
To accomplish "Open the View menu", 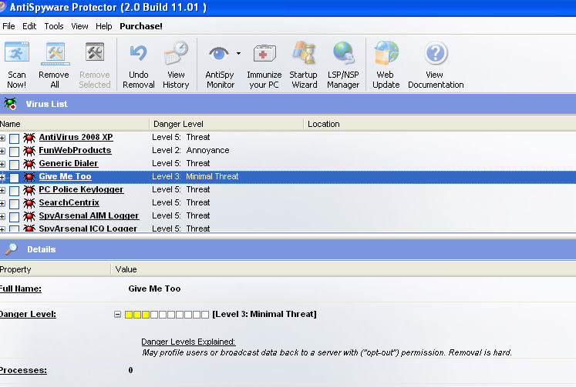I will tap(79, 26).
